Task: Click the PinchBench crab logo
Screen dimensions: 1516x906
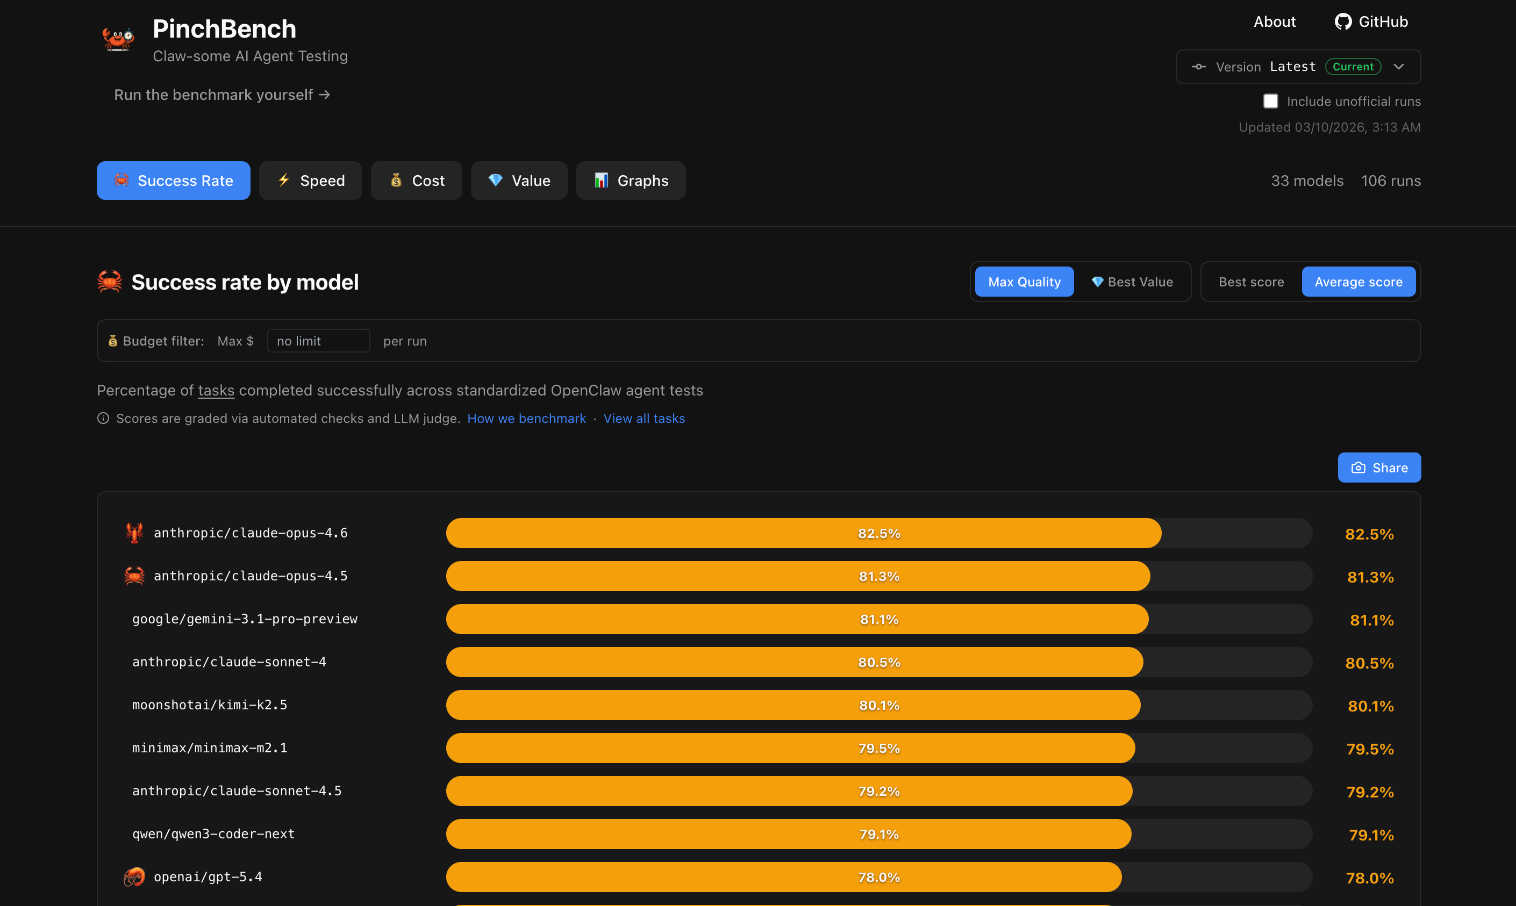Action: pos(118,39)
